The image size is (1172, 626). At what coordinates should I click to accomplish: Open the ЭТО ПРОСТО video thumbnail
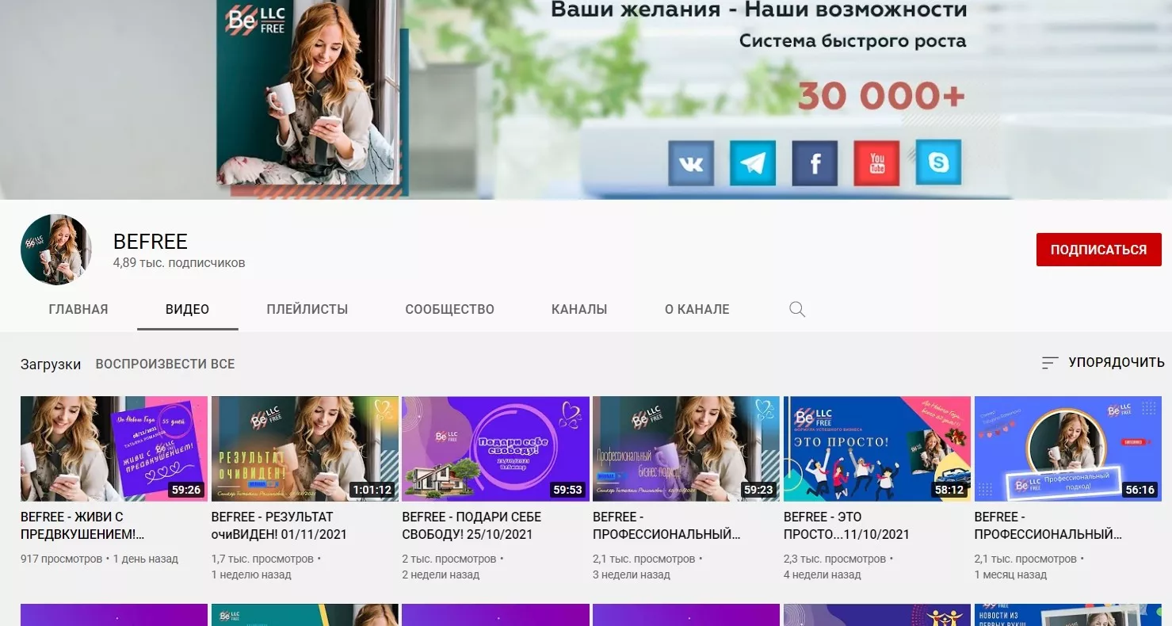877,449
